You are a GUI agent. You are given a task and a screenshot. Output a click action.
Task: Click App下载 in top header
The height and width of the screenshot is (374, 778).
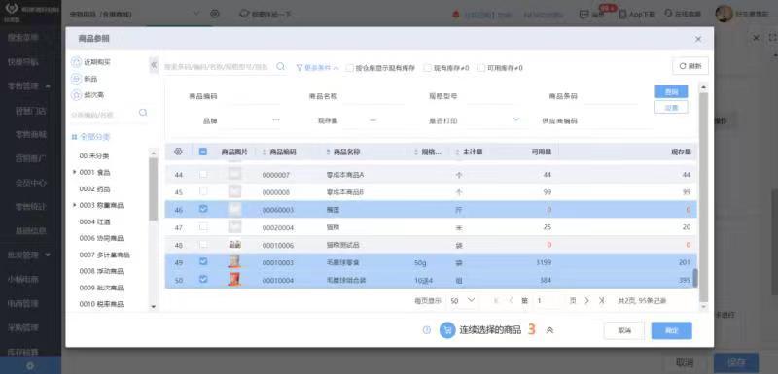click(x=637, y=14)
